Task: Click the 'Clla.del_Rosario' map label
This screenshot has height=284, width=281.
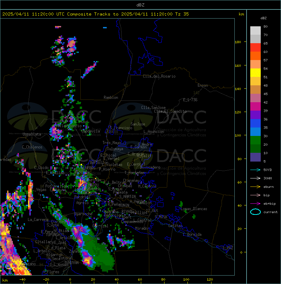Action: (x=159, y=76)
